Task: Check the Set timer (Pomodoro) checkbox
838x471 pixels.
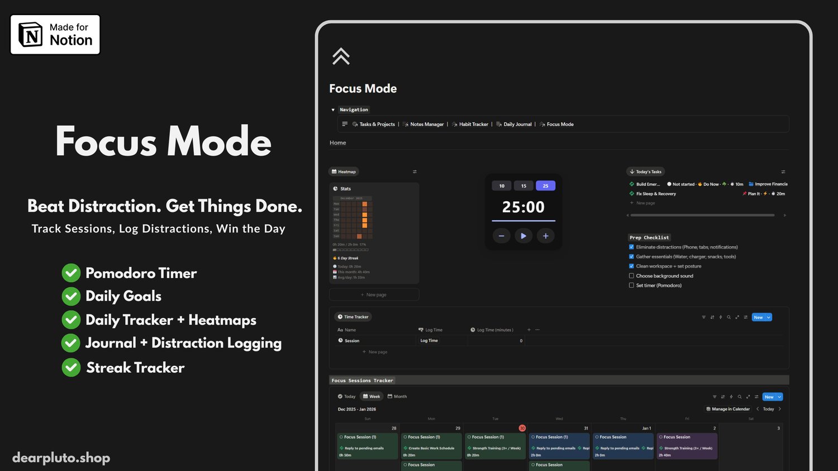Action: coord(631,285)
